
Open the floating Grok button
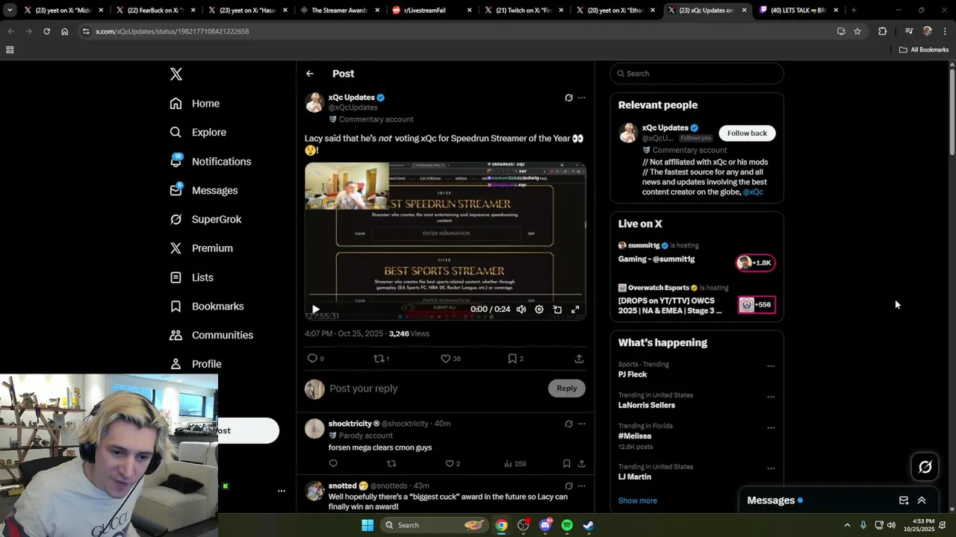pyautogui.click(x=925, y=467)
